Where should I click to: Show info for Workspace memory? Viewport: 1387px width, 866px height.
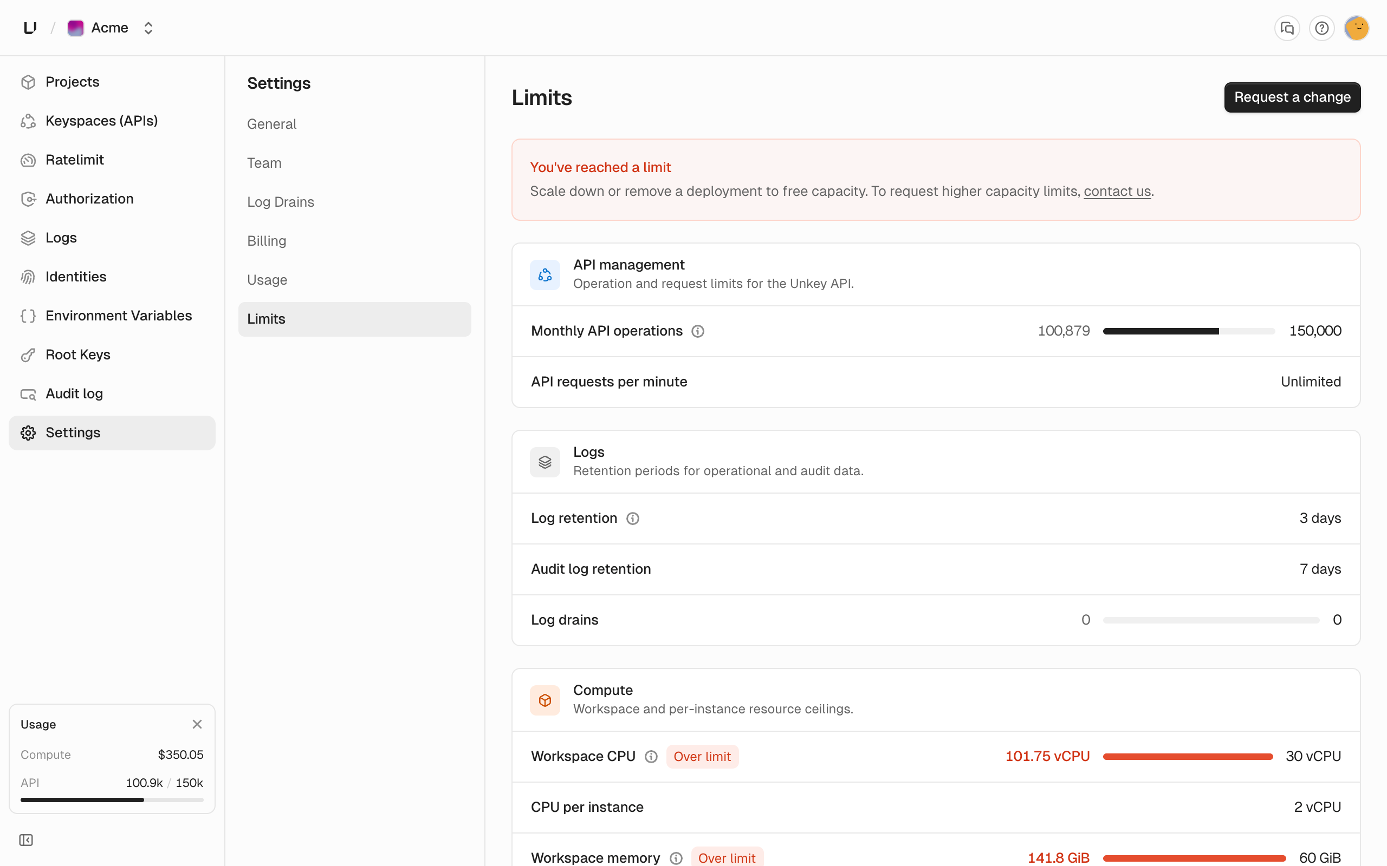click(676, 858)
